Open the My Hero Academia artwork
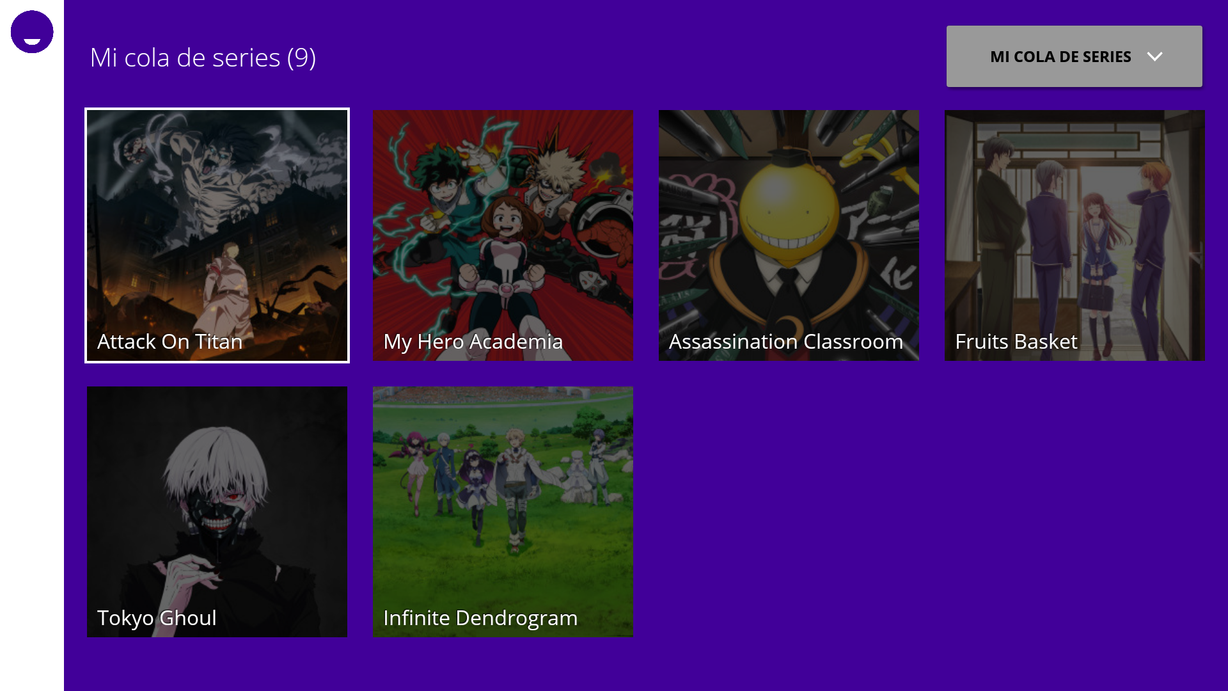Image resolution: width=1228 pixels, height=691 pixels. point(503,235)
